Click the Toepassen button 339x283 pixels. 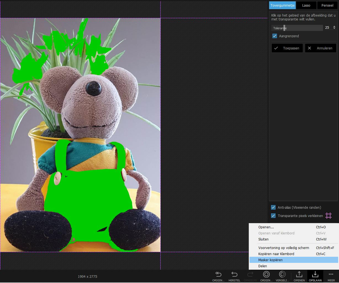(x=287, y=48)
